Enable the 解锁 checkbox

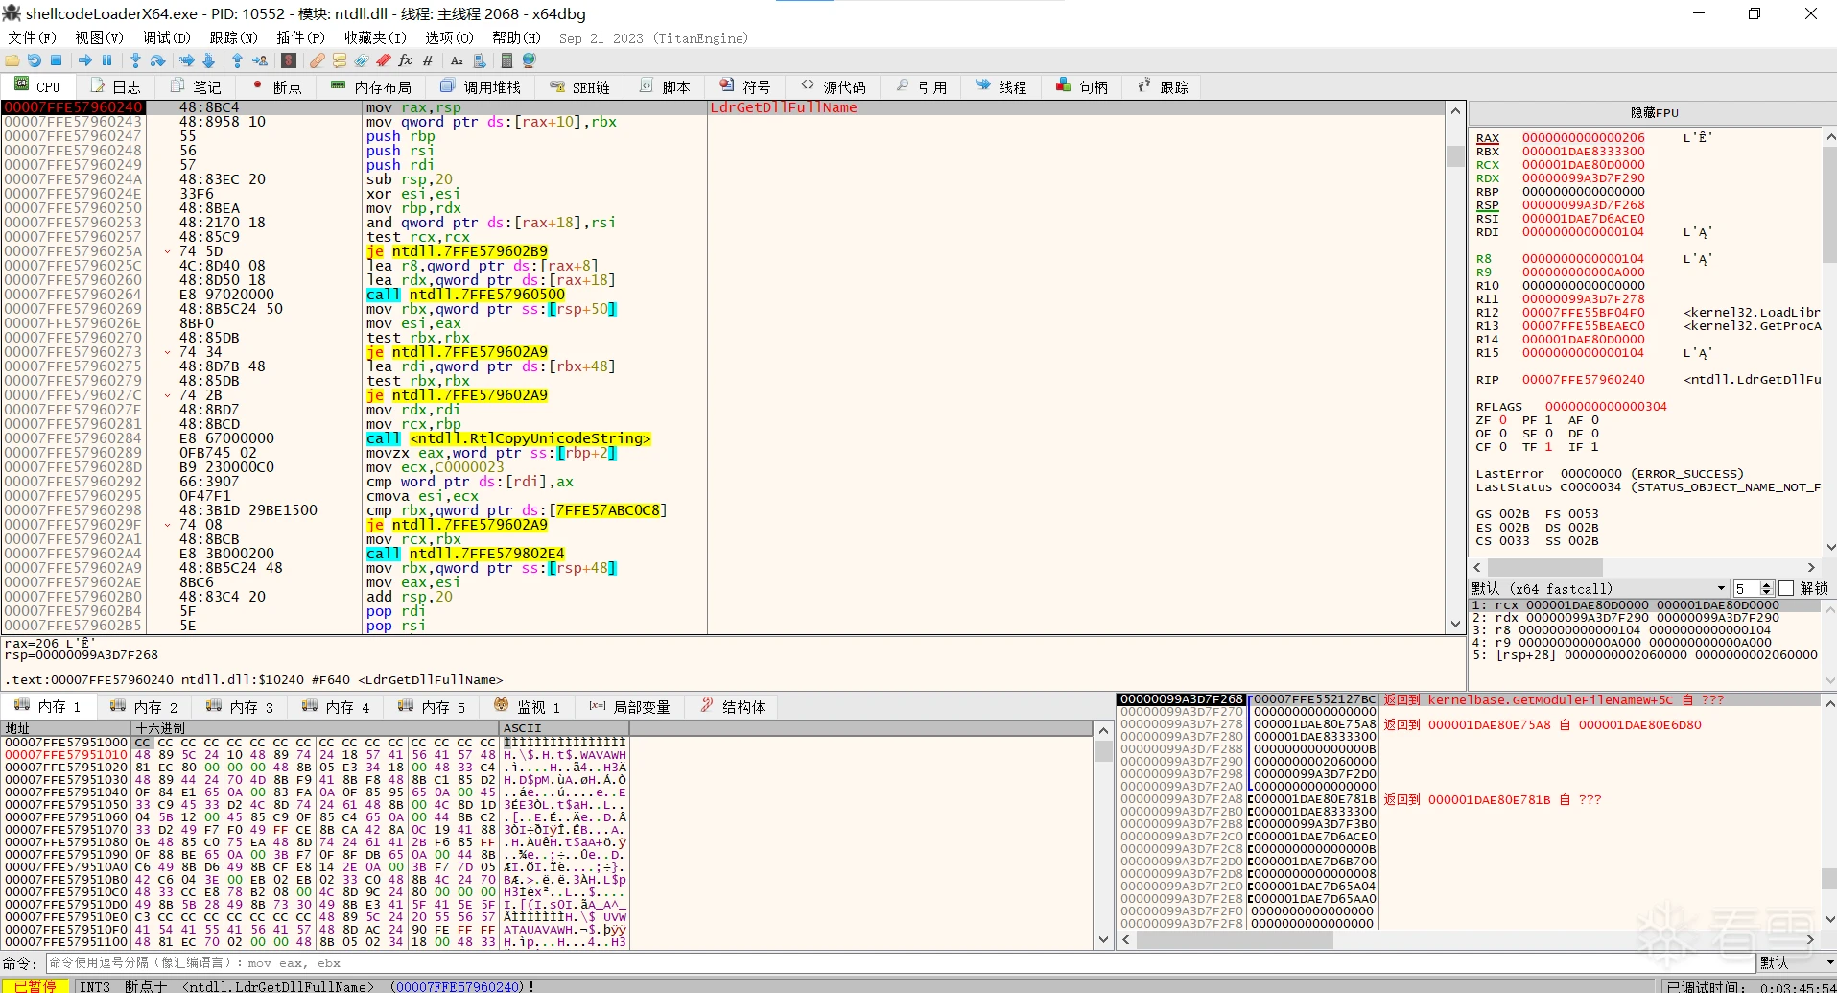click(x=1785, y=588)
